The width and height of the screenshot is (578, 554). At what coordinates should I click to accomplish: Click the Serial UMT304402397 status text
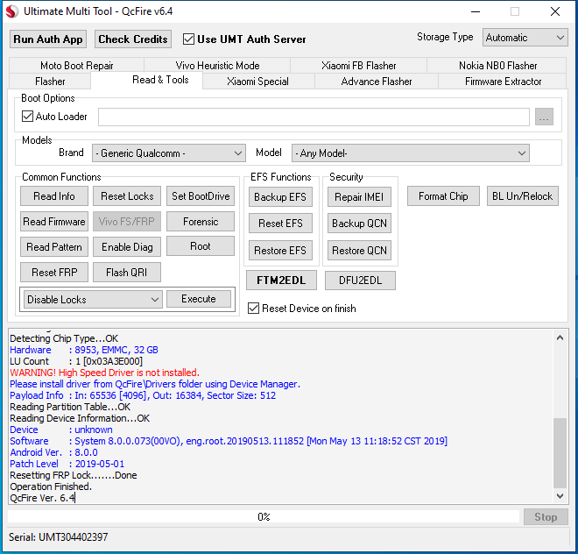59,537
